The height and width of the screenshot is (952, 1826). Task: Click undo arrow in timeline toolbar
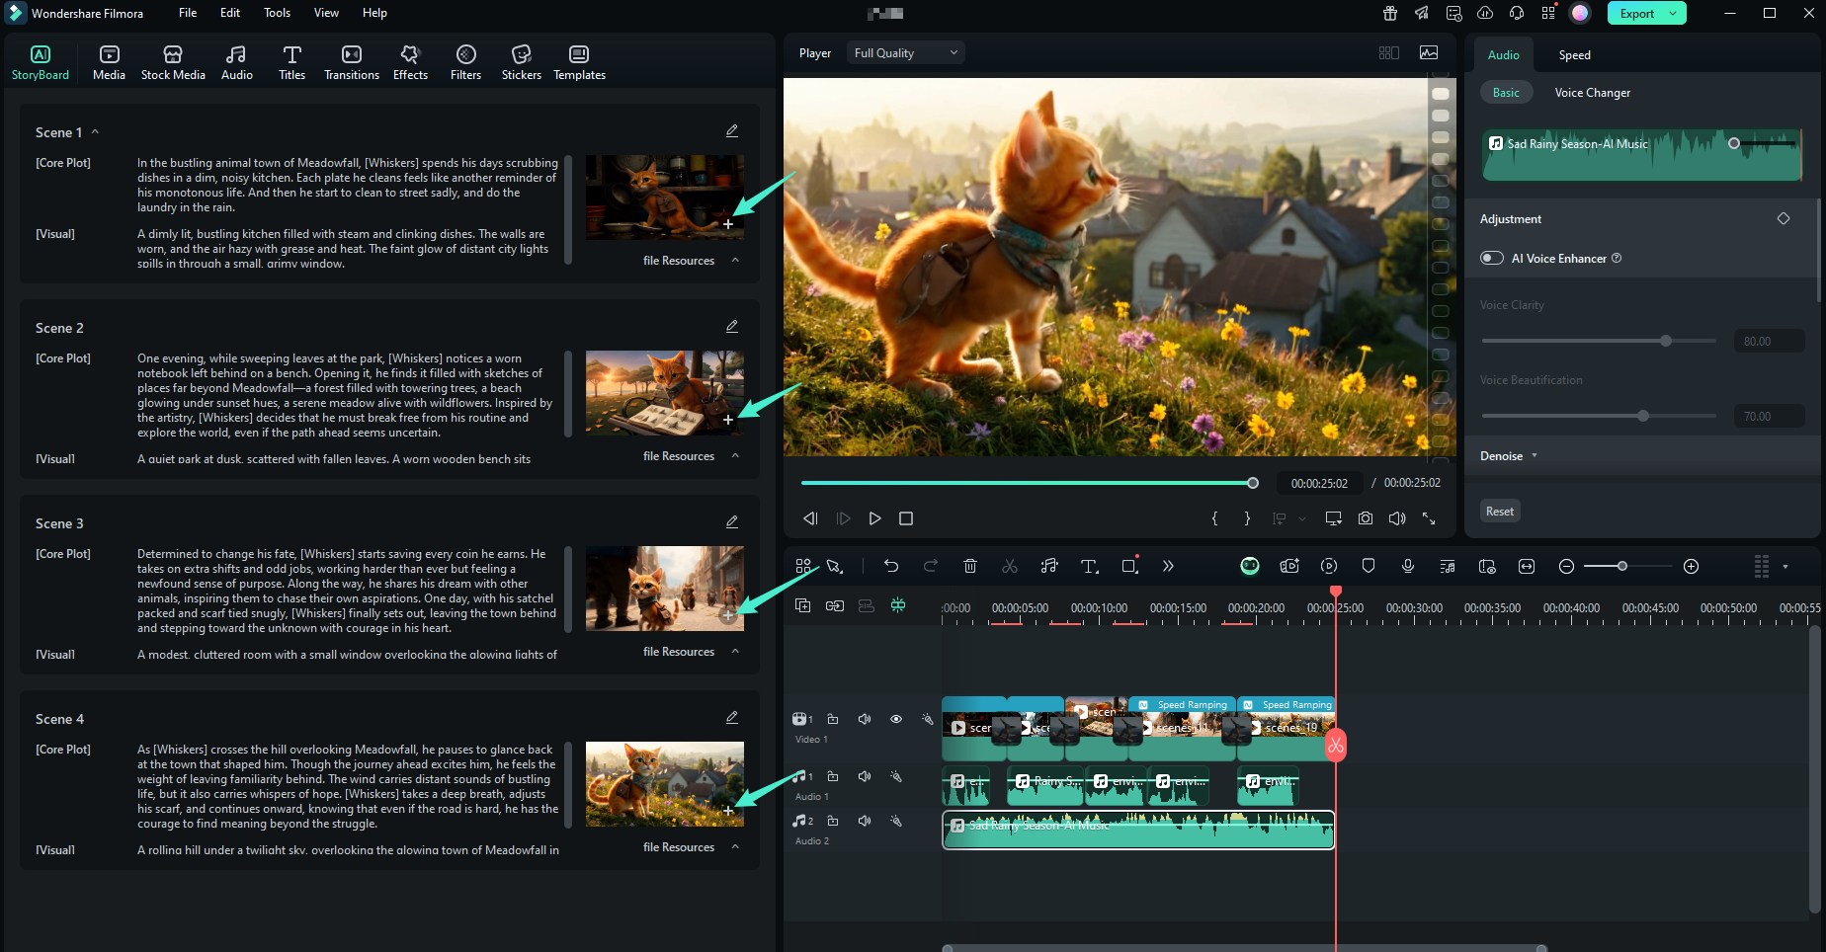coord(891,566)
